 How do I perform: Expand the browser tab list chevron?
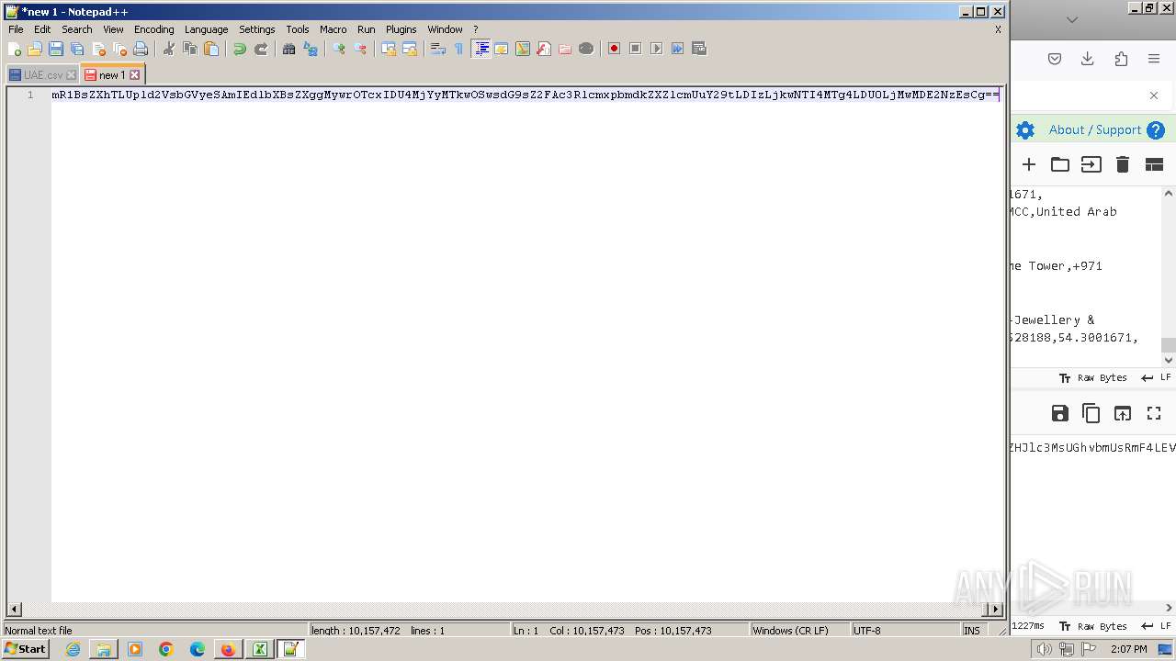click(x=1072, y=19)
